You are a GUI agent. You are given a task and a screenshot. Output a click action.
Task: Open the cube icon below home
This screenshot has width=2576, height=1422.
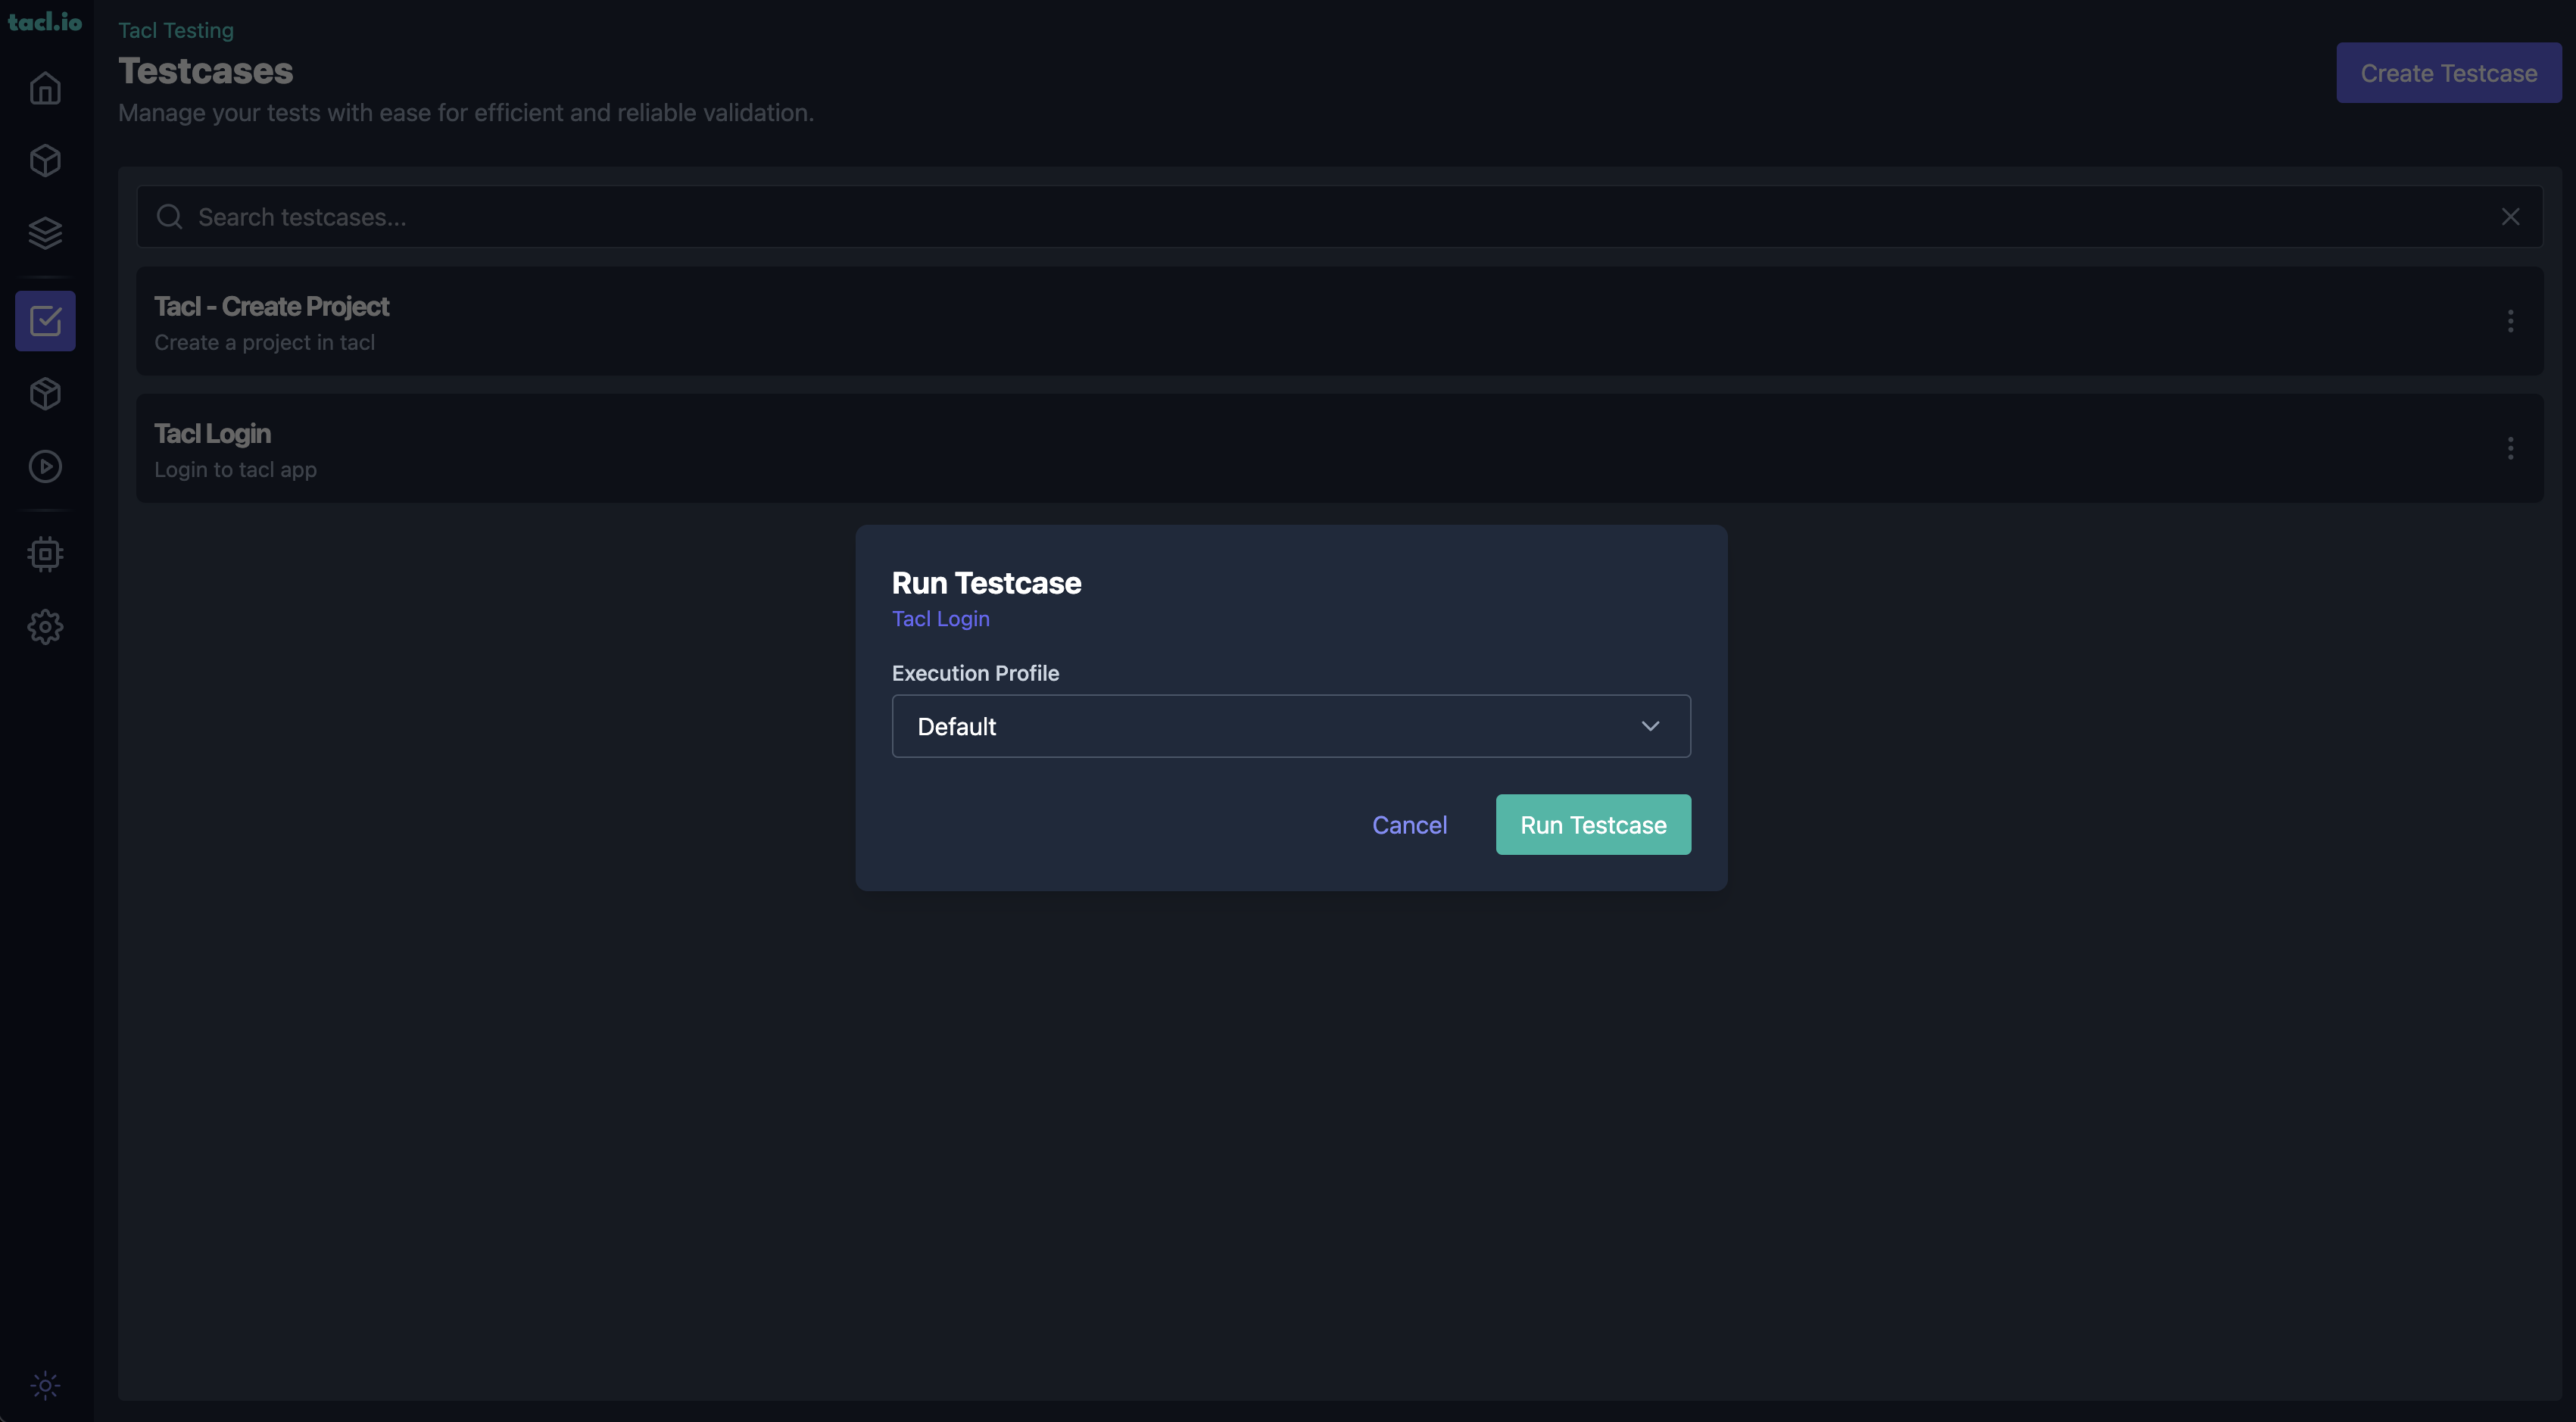45,161
